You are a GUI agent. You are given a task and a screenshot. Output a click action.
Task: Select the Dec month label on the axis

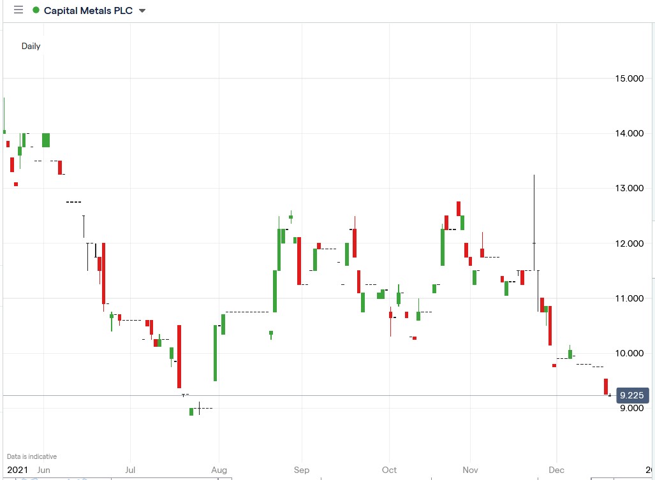coord(556,470)
